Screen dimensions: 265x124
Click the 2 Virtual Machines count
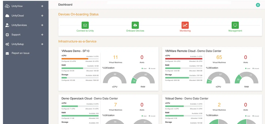coord(219,105)
